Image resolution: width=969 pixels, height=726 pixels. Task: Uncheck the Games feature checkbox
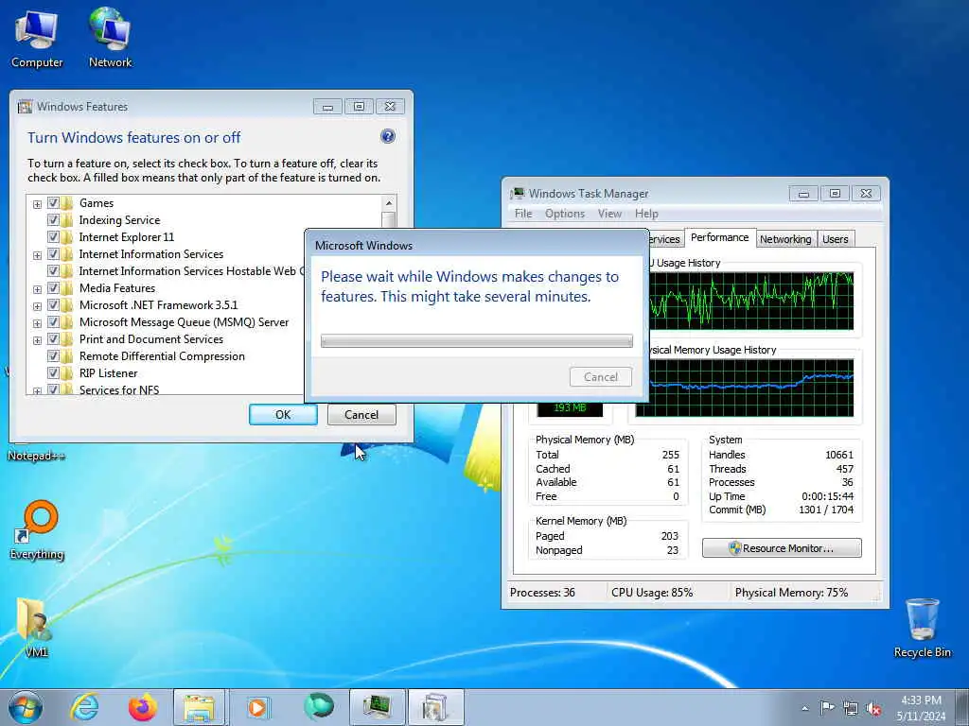(53, 203)
